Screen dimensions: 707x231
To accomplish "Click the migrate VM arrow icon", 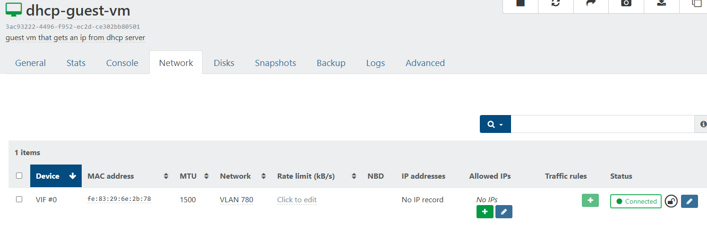I will [591, 3].
